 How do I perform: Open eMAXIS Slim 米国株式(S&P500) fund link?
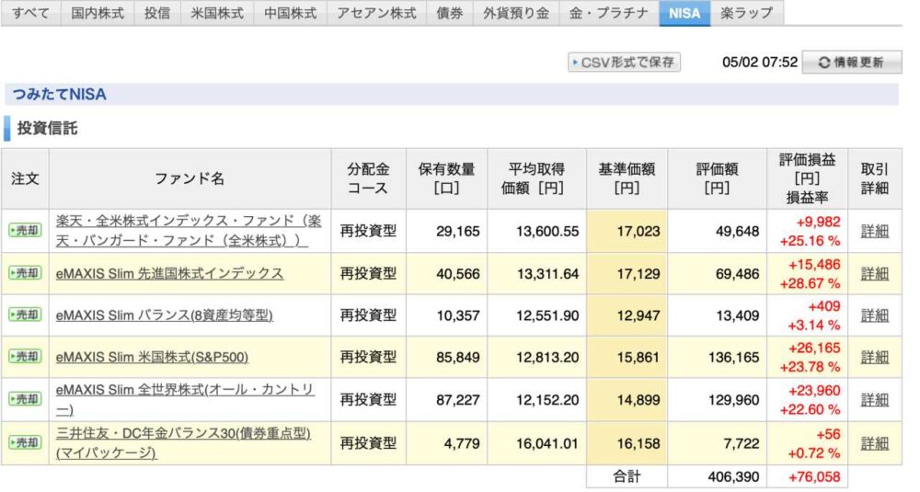click(152, 357)
